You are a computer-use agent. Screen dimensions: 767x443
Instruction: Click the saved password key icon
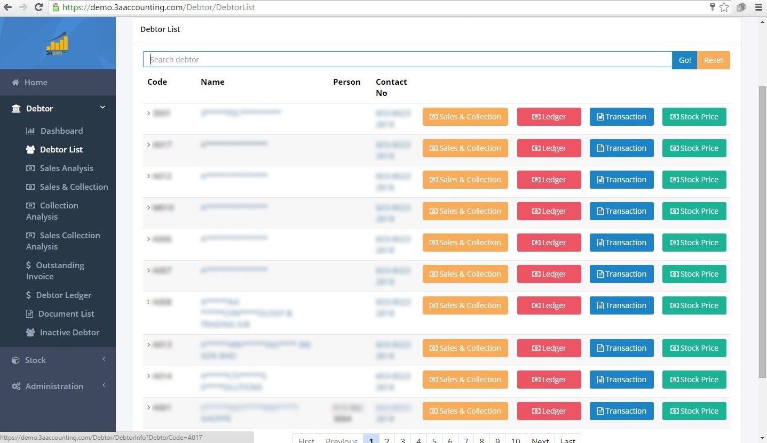click(712, 7)
